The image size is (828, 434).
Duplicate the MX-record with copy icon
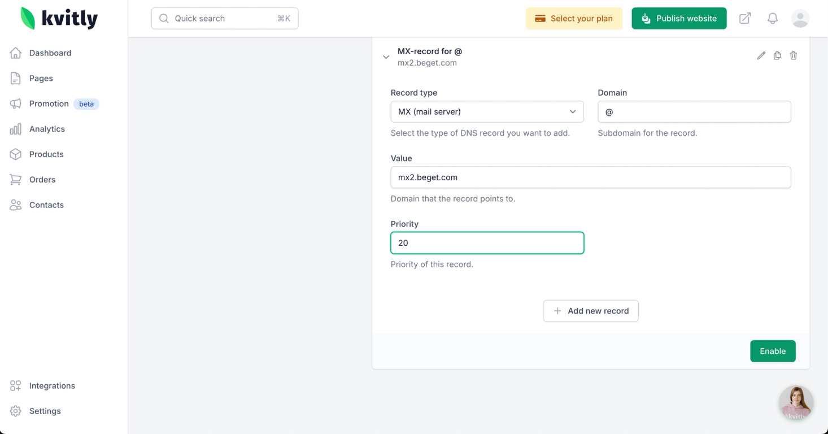777,55
